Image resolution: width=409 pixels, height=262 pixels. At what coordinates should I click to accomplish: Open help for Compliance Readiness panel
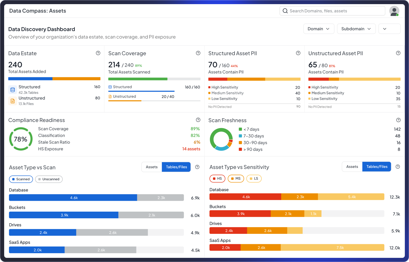coord(198,120)
